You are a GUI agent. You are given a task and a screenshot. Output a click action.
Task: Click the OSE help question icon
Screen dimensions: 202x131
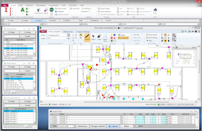pyautogui.click(x=196, y=31)
